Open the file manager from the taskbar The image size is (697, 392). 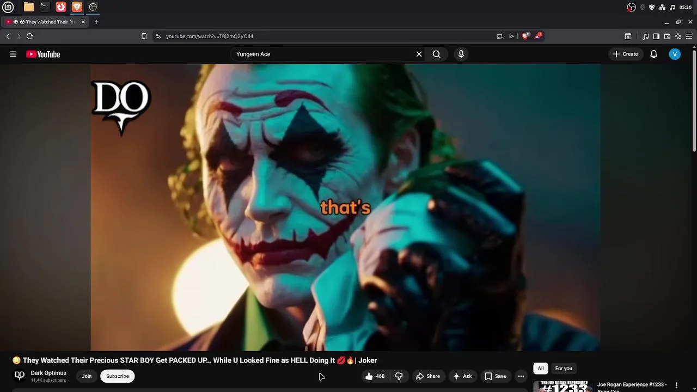[29, 7]
